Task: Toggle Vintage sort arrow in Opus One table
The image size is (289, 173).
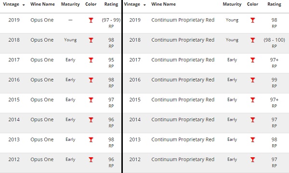Action: 24,5
